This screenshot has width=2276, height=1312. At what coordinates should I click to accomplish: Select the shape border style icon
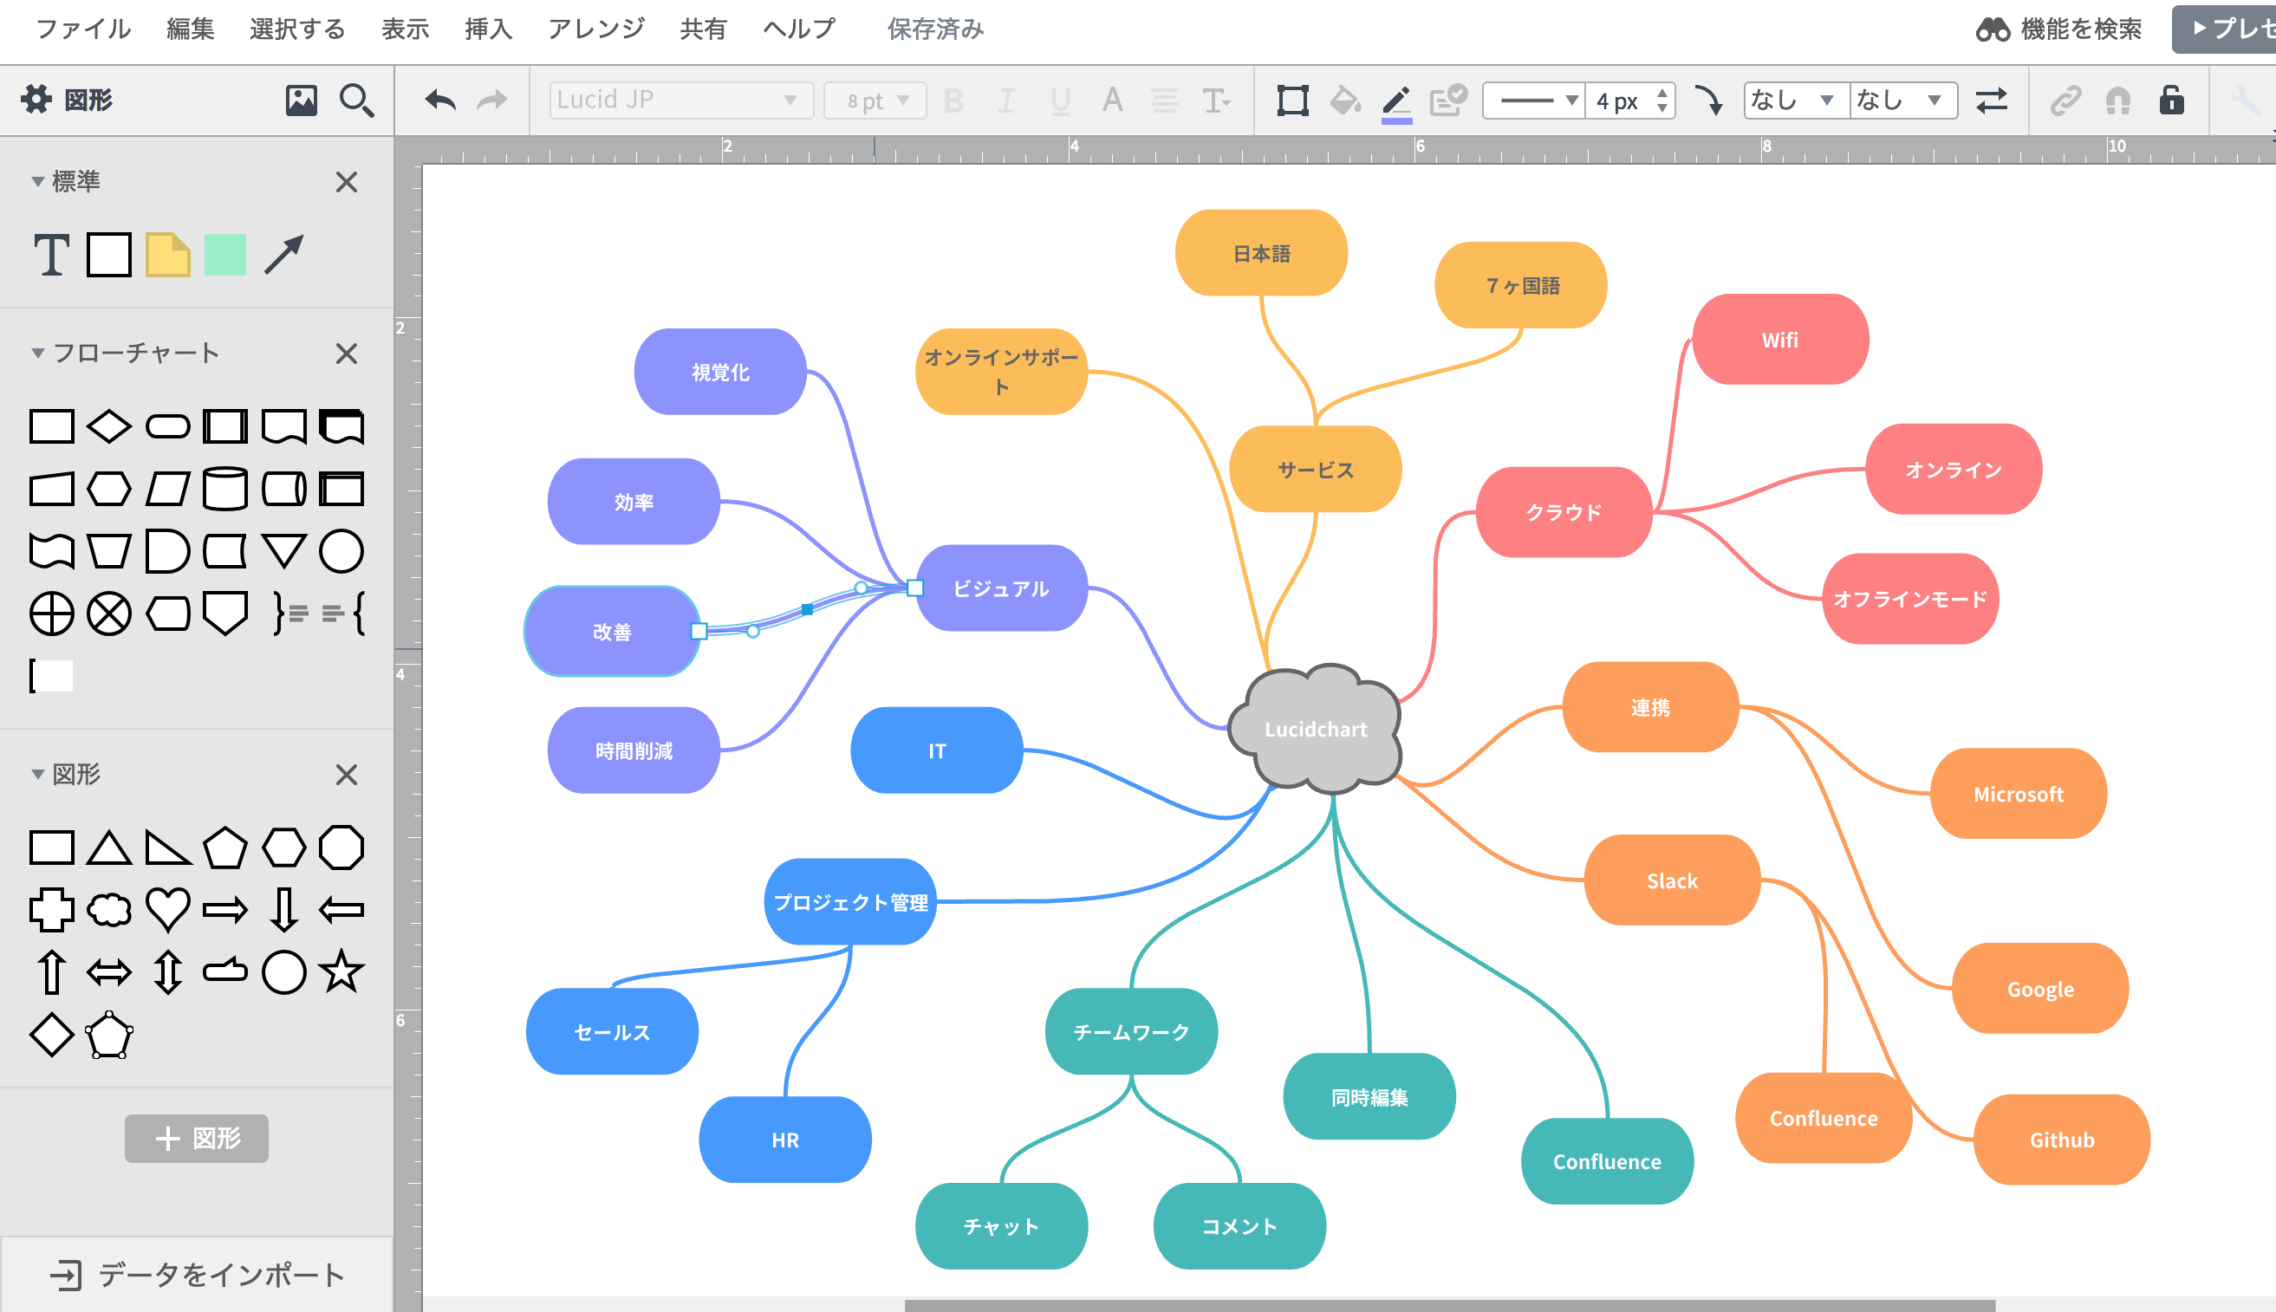point(1292,100)
